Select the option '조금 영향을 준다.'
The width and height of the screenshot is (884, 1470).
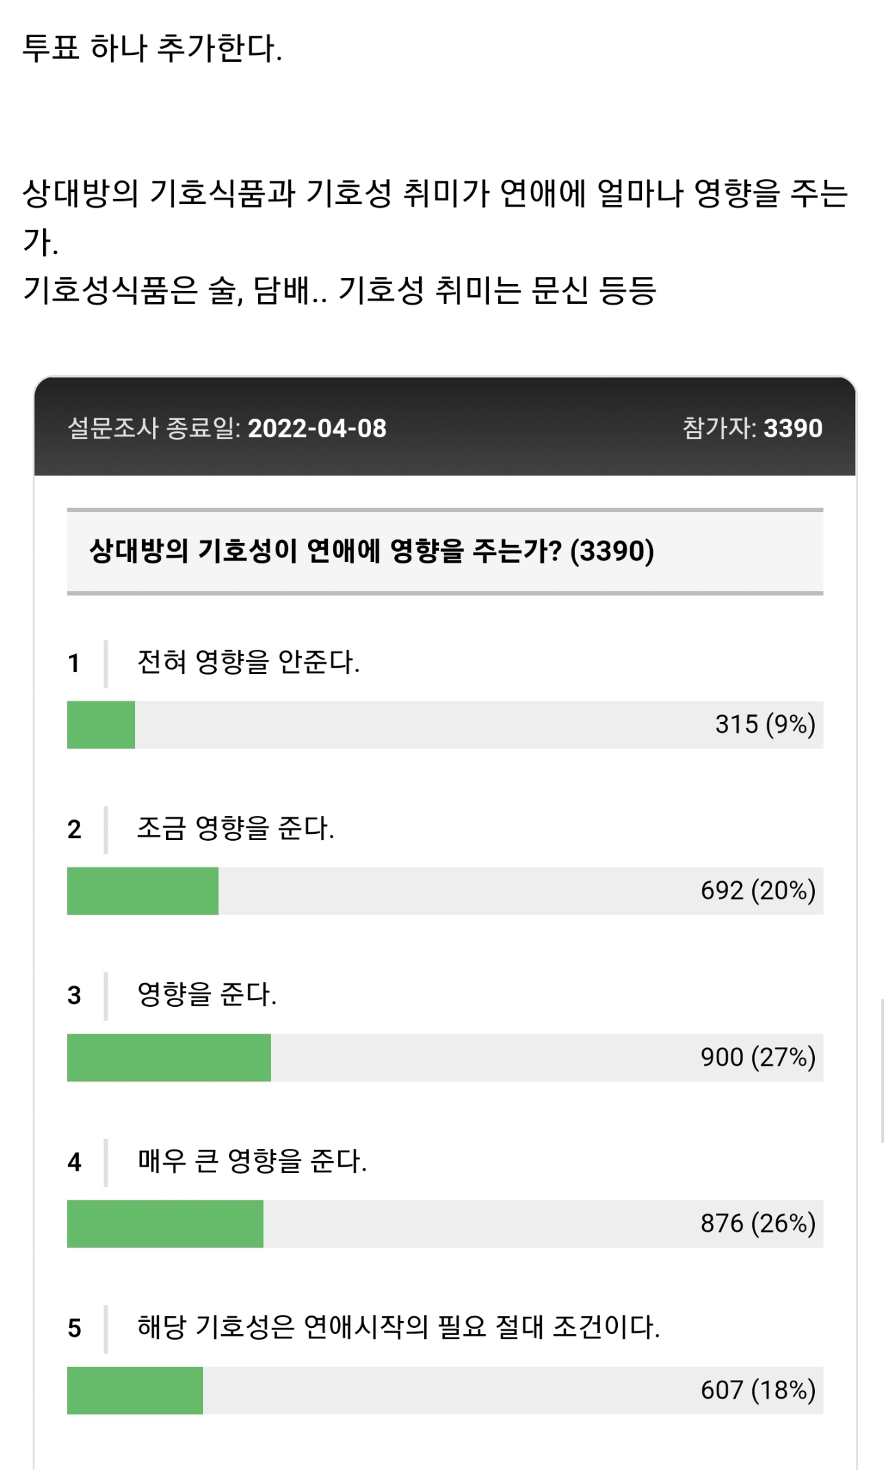[235, 828]
